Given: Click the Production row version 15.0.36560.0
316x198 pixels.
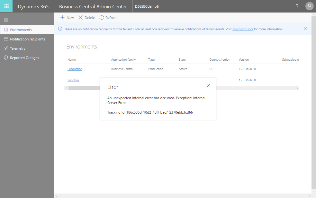Looking at the screenshot, I should pyautogui.click(x=247, y=69).
